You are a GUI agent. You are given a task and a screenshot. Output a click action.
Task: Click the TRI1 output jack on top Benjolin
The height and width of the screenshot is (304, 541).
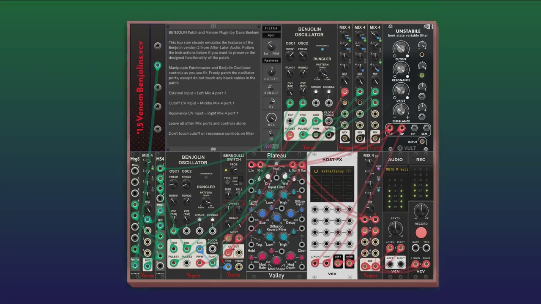(290, 121)
